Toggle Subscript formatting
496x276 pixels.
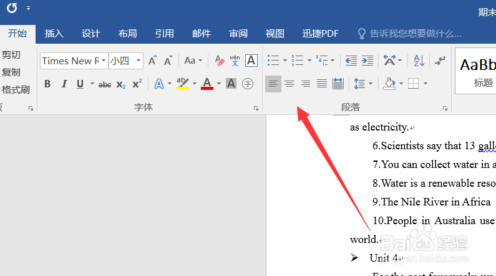[121, 84]
